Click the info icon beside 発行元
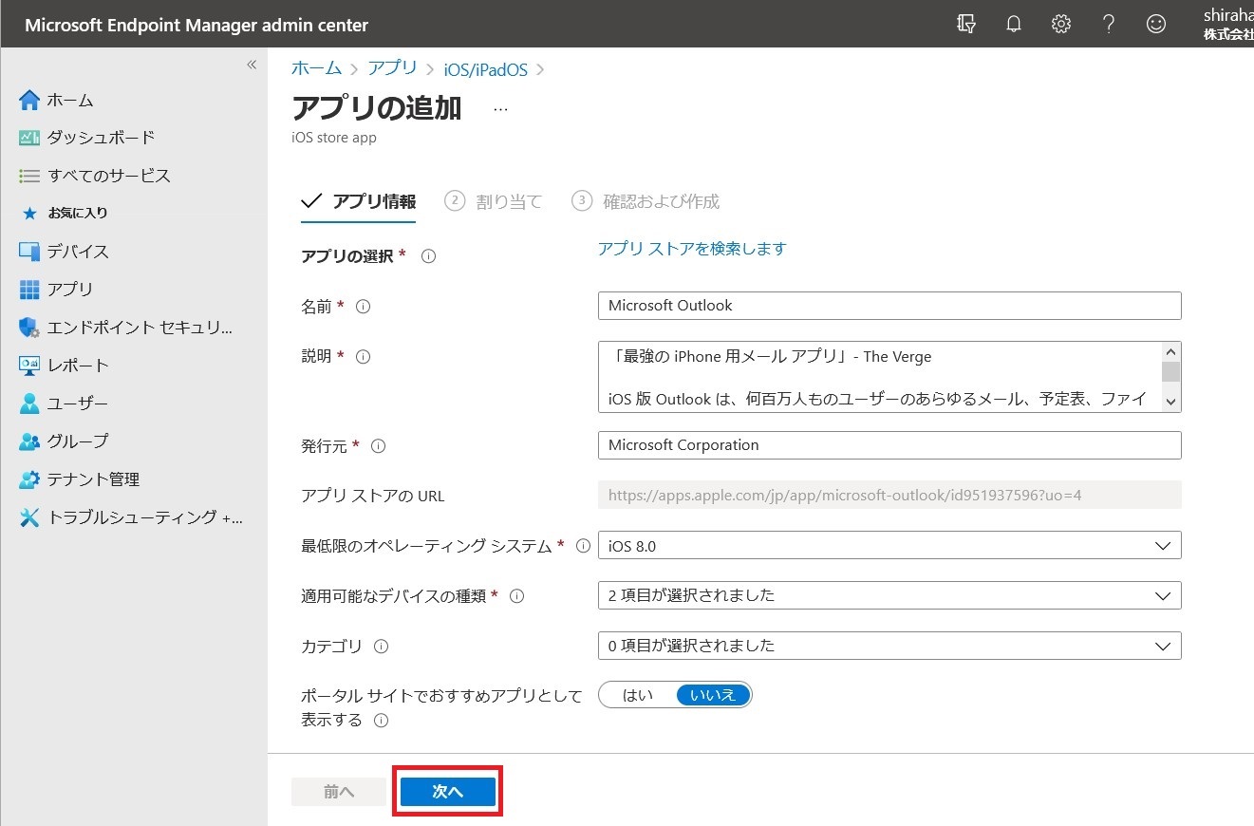The width and height of the screenshot is (1254, 826). pyautogui.click(x=379, y=446)
